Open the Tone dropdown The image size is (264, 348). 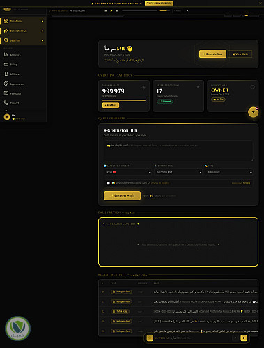(x=229, y=172)
